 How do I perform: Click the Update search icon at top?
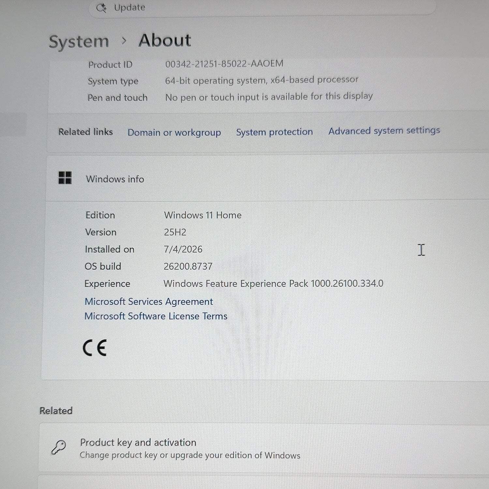tap(101, 8)
